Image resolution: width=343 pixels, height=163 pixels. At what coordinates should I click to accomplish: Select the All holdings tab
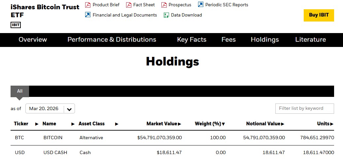pos(20,91)
